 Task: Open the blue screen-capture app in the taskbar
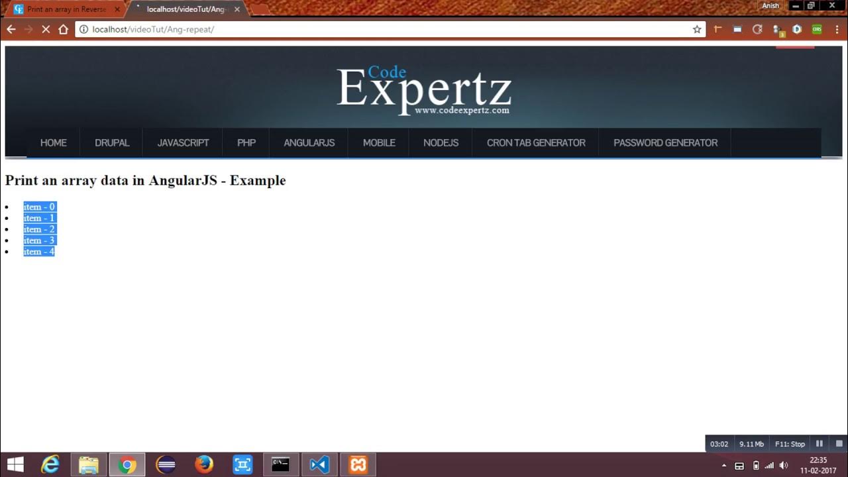click(242, 464)
